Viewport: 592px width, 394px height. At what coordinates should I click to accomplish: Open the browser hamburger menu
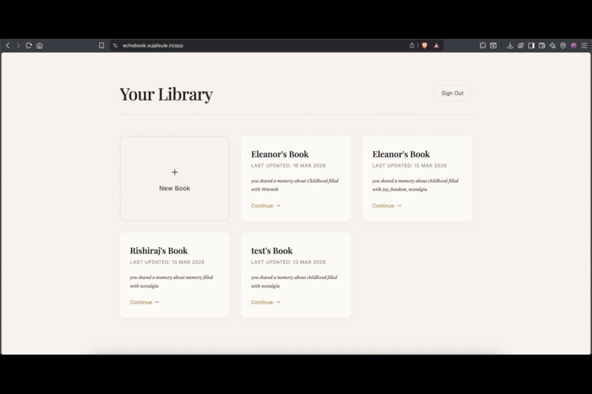click(584, 45)
